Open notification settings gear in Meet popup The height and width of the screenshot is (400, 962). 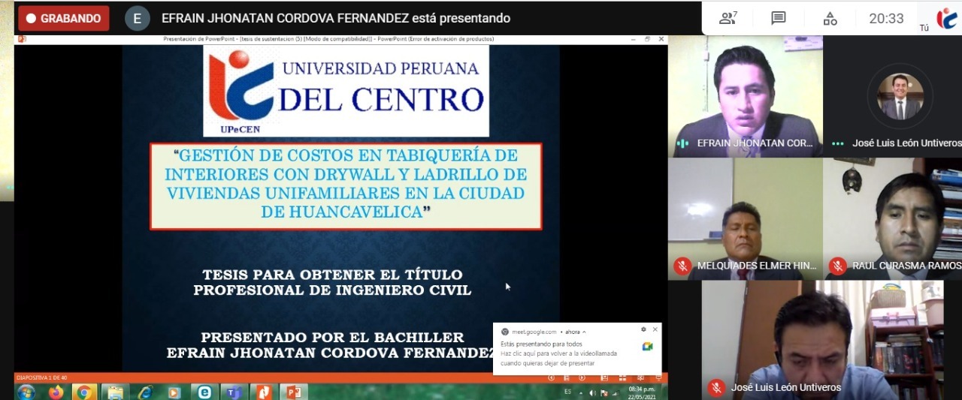point(643,329)
